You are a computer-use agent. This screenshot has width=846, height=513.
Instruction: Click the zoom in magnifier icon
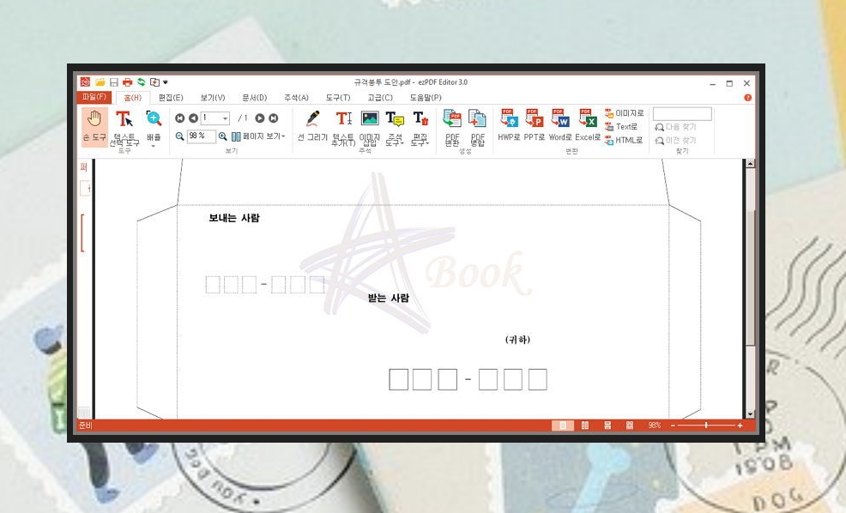coord(222,136)
